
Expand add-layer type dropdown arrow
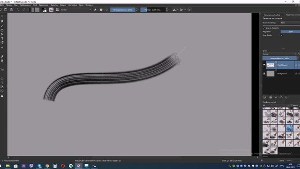coord(267,97)
